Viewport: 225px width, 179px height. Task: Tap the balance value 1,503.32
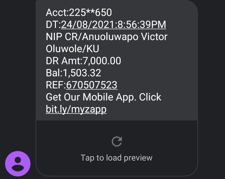click(x=82, y=73)
